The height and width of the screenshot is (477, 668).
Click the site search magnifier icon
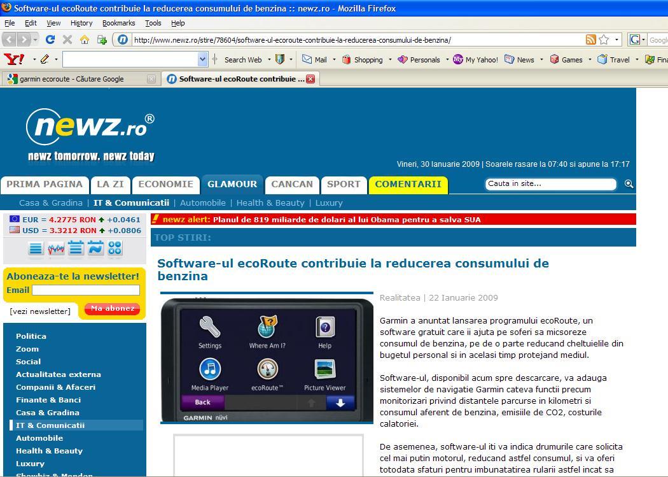point(629,184)
